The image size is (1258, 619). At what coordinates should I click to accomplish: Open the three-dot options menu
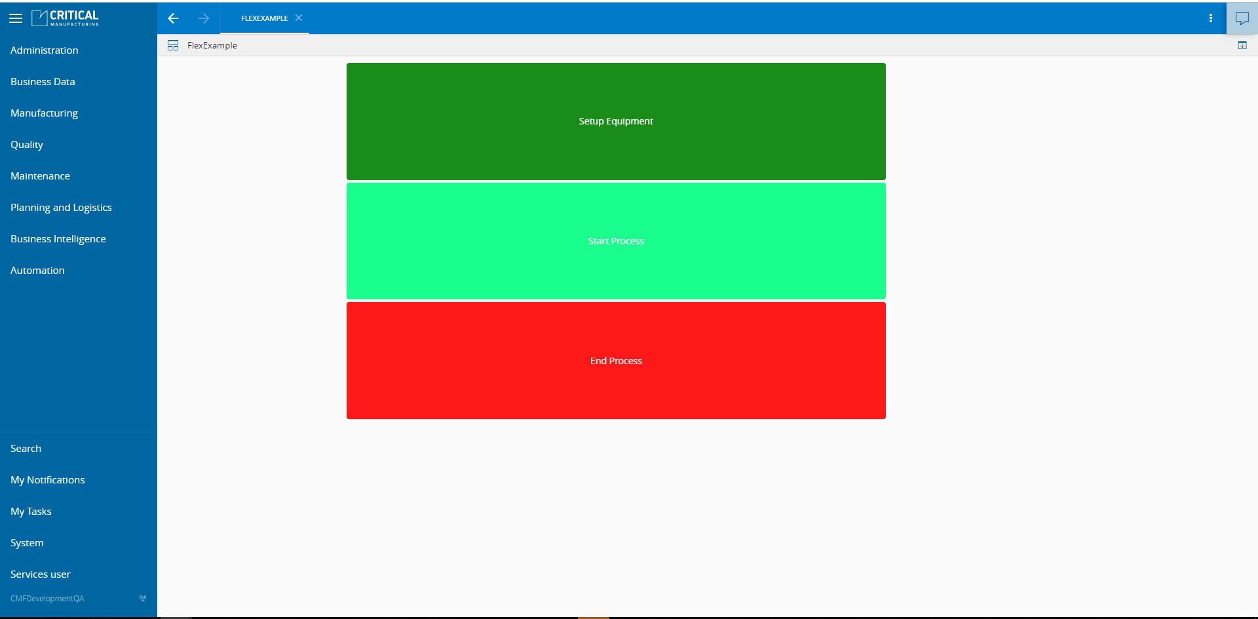[x=1211, y=18]
